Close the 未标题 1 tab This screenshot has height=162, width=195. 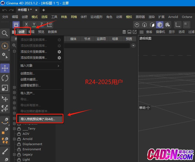(x=36, y=10)
